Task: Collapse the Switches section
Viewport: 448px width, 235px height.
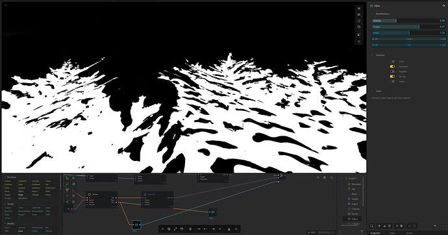Action: pyautogui.click(x=372, y=55)
